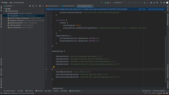Image resolution: width=169 pixels, height=95 pixels.
Task: Open the AVD Device Manager toolbar icon
Action: tap(154, 3)
